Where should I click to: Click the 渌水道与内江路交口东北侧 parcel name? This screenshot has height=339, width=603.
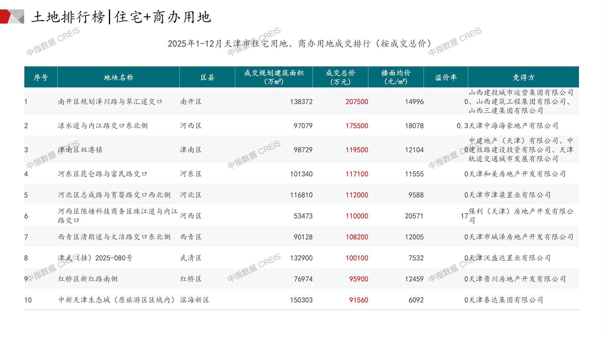click(103, 126)
